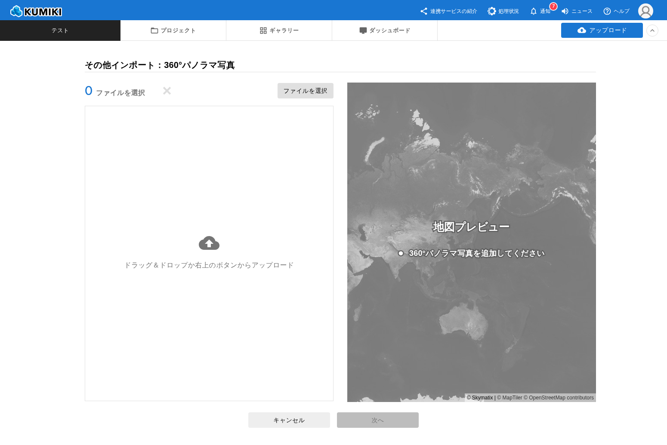Click the ファイルを選択 button
This screenshot has height=445, width=667.
306,91
